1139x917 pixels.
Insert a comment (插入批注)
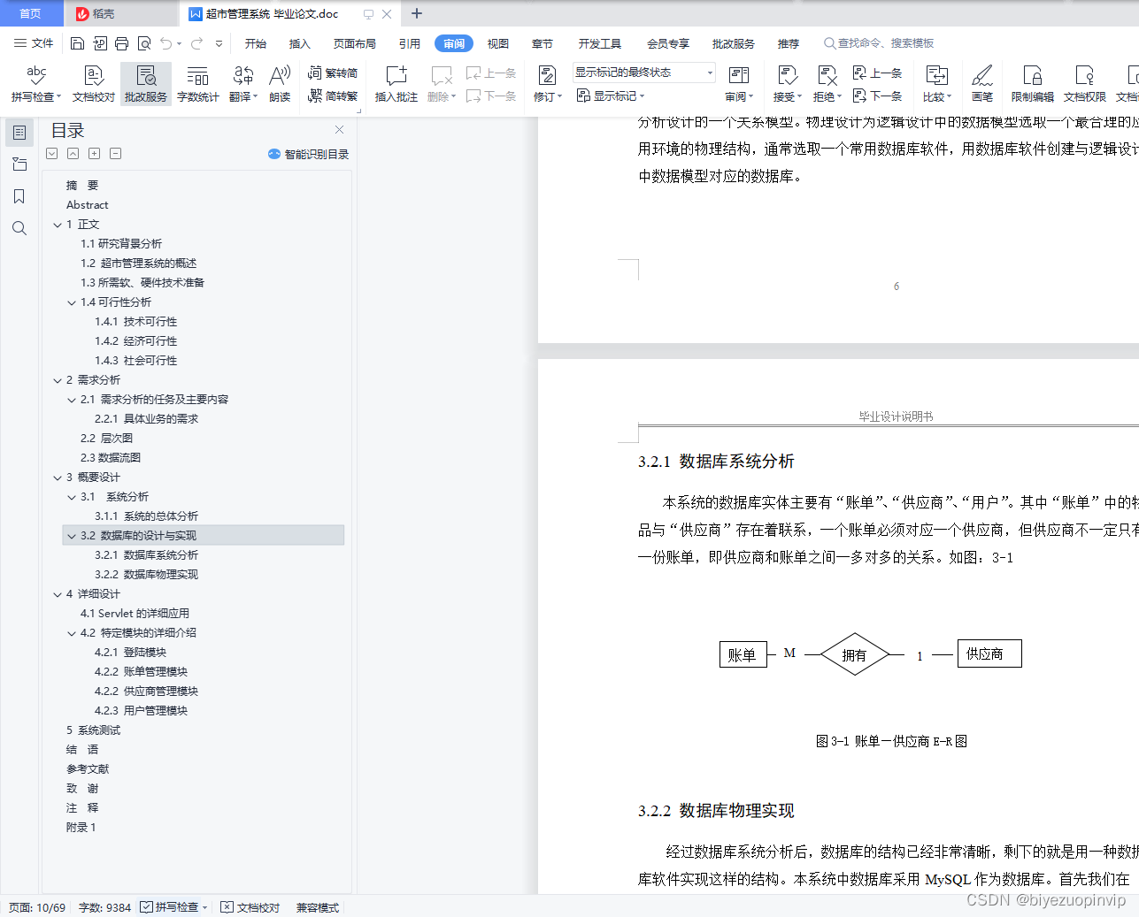[396, 84]
